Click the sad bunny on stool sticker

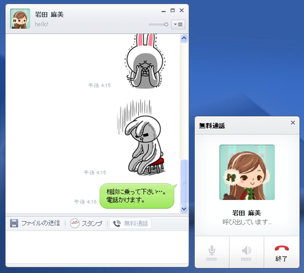(x=142, y=138)
